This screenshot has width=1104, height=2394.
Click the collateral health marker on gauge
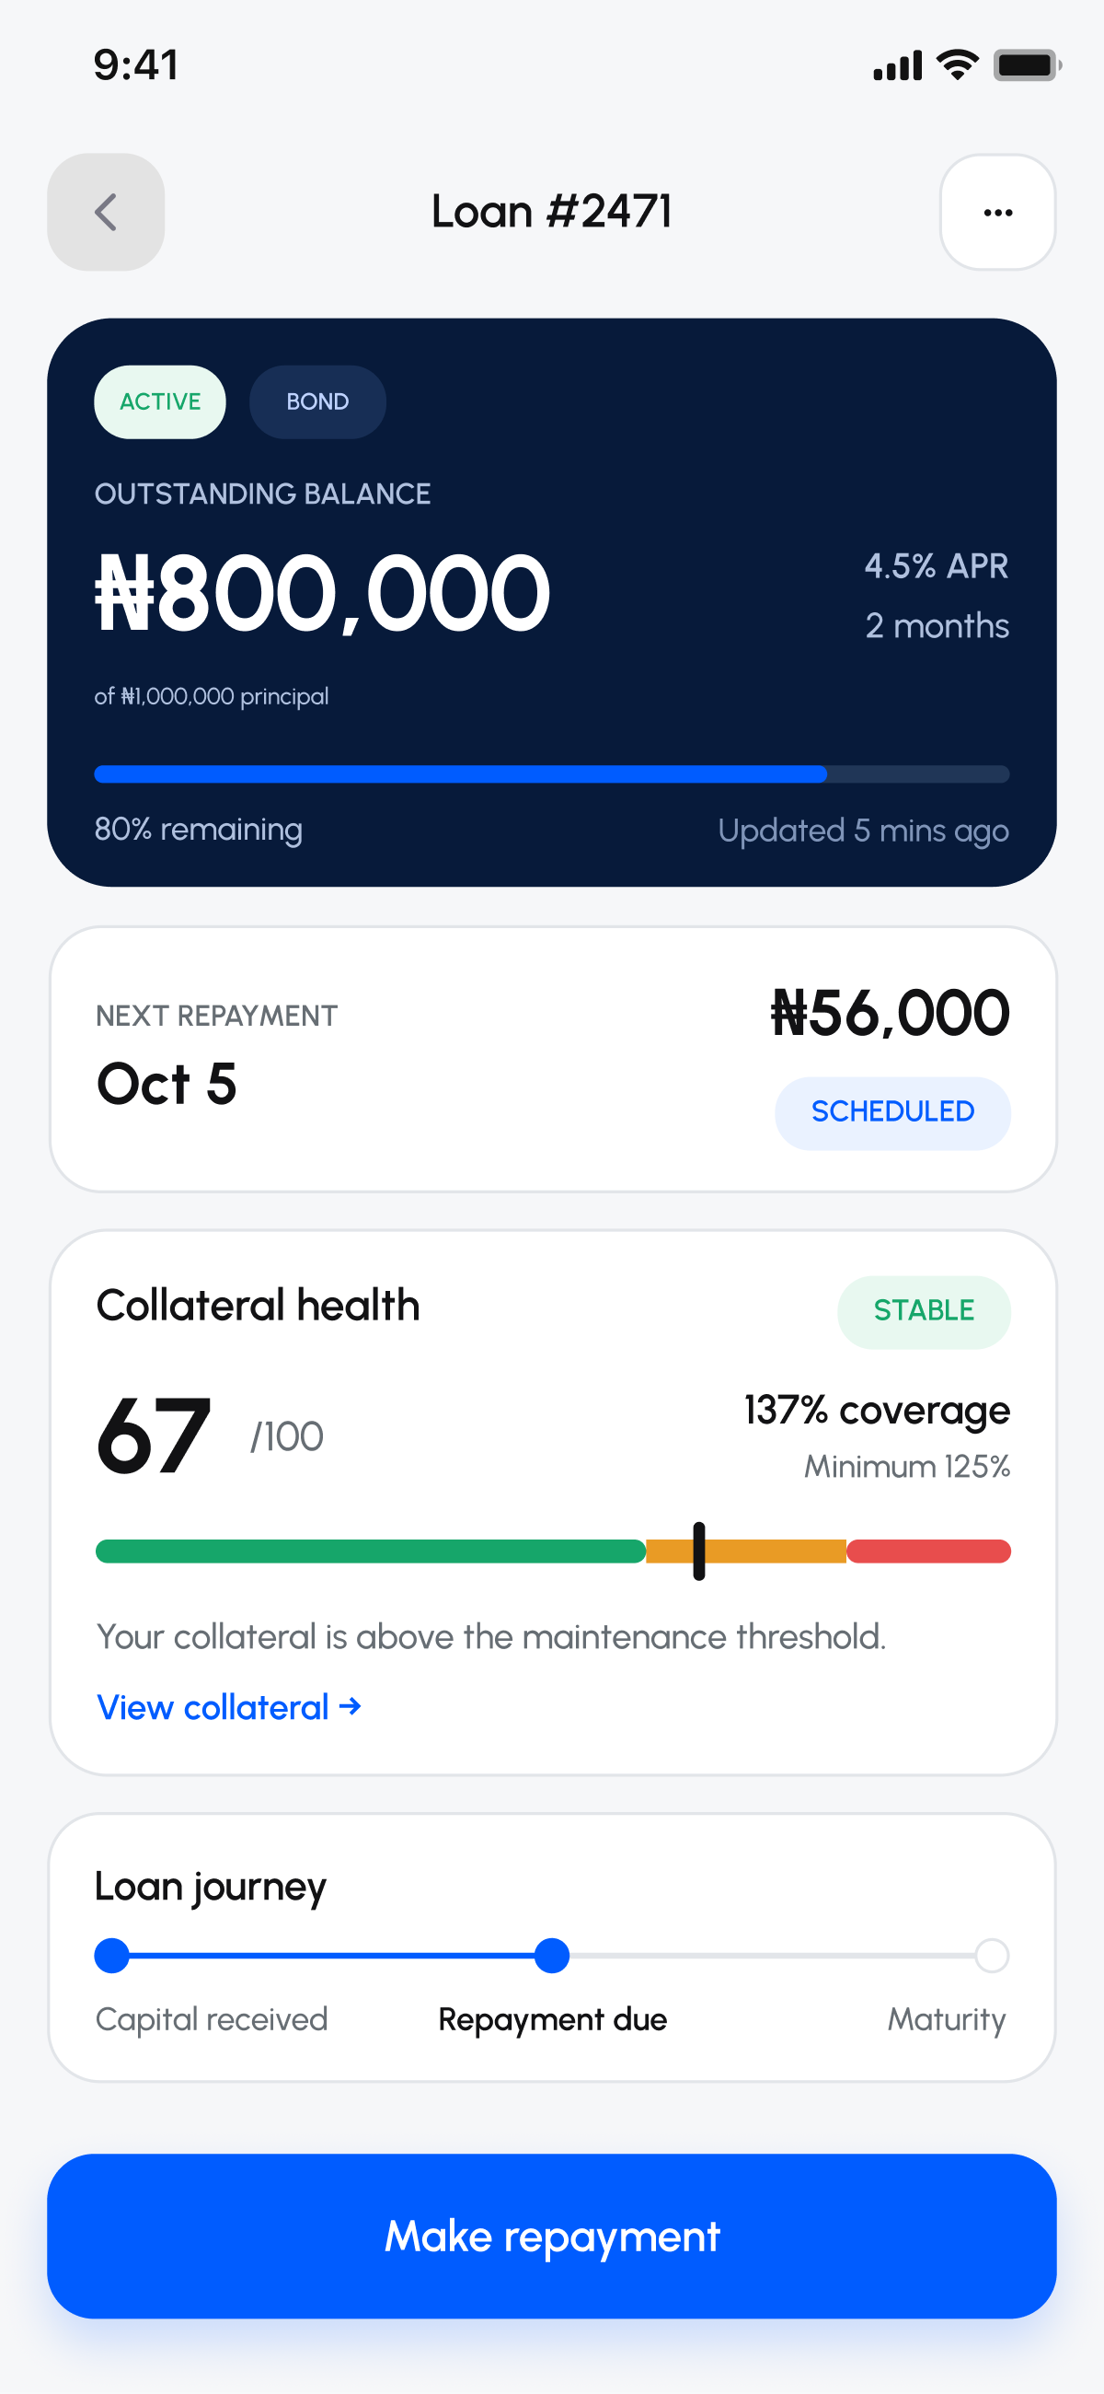(x=699, y=1551)
